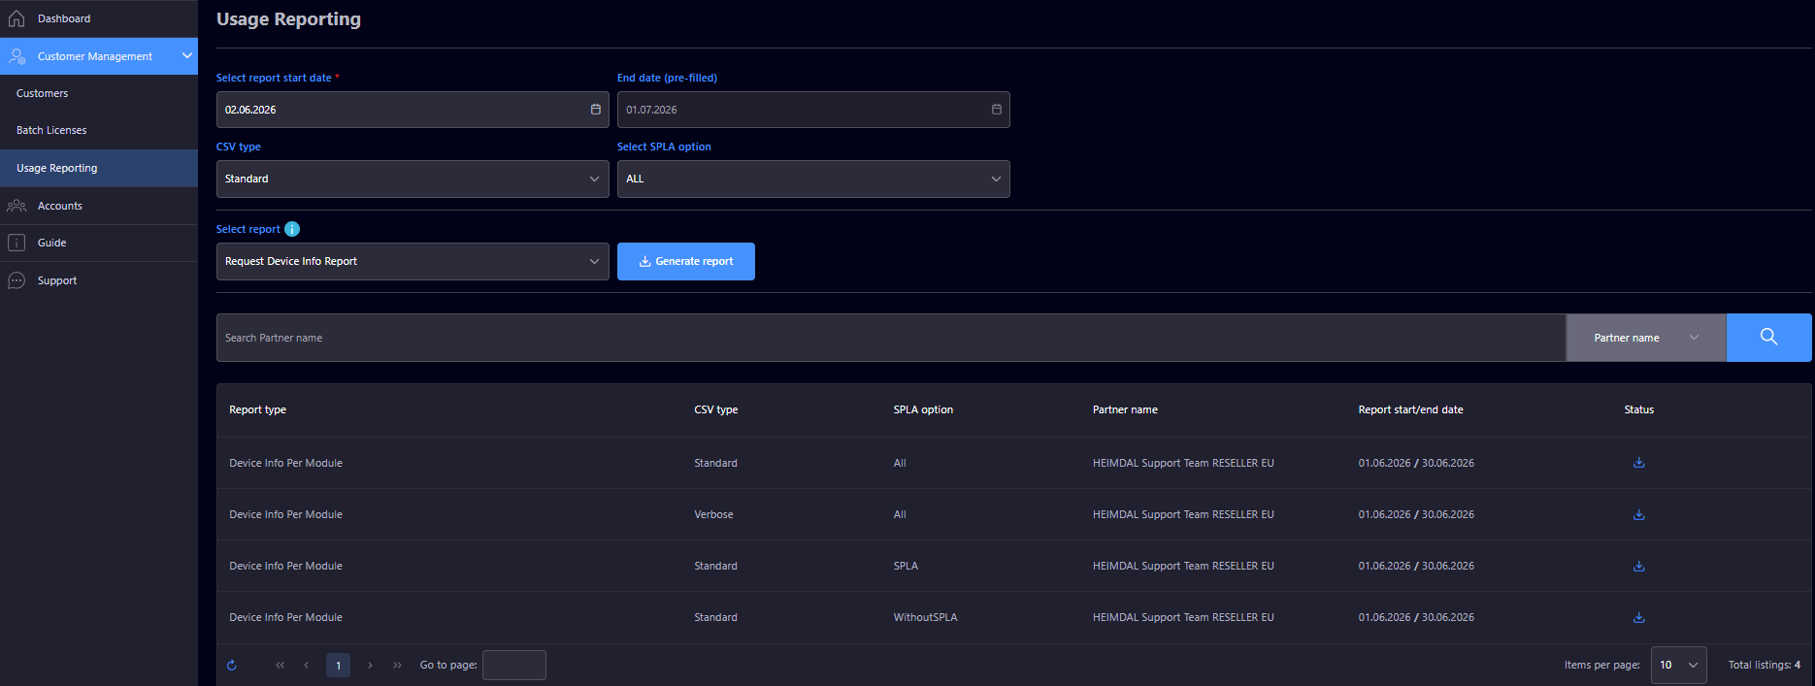Open Customers submenu item
The width and height of the screenshot is (1815, 686).
pyautogui.click(x=99, y=93)
